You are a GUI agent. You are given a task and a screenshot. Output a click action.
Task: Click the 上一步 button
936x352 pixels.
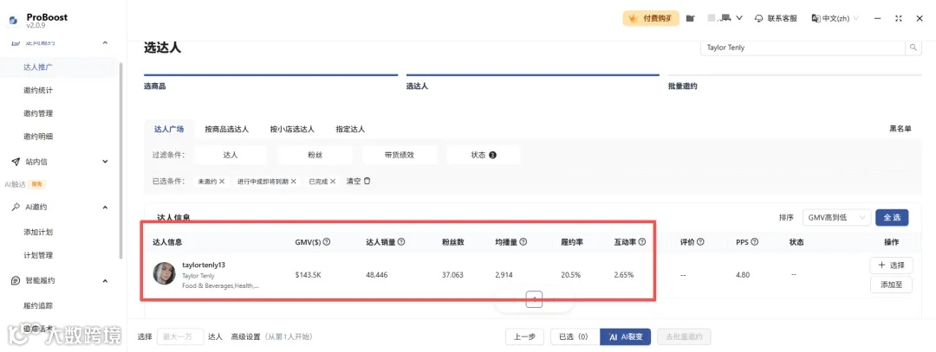pyautogui.click(x=524, y=336)
